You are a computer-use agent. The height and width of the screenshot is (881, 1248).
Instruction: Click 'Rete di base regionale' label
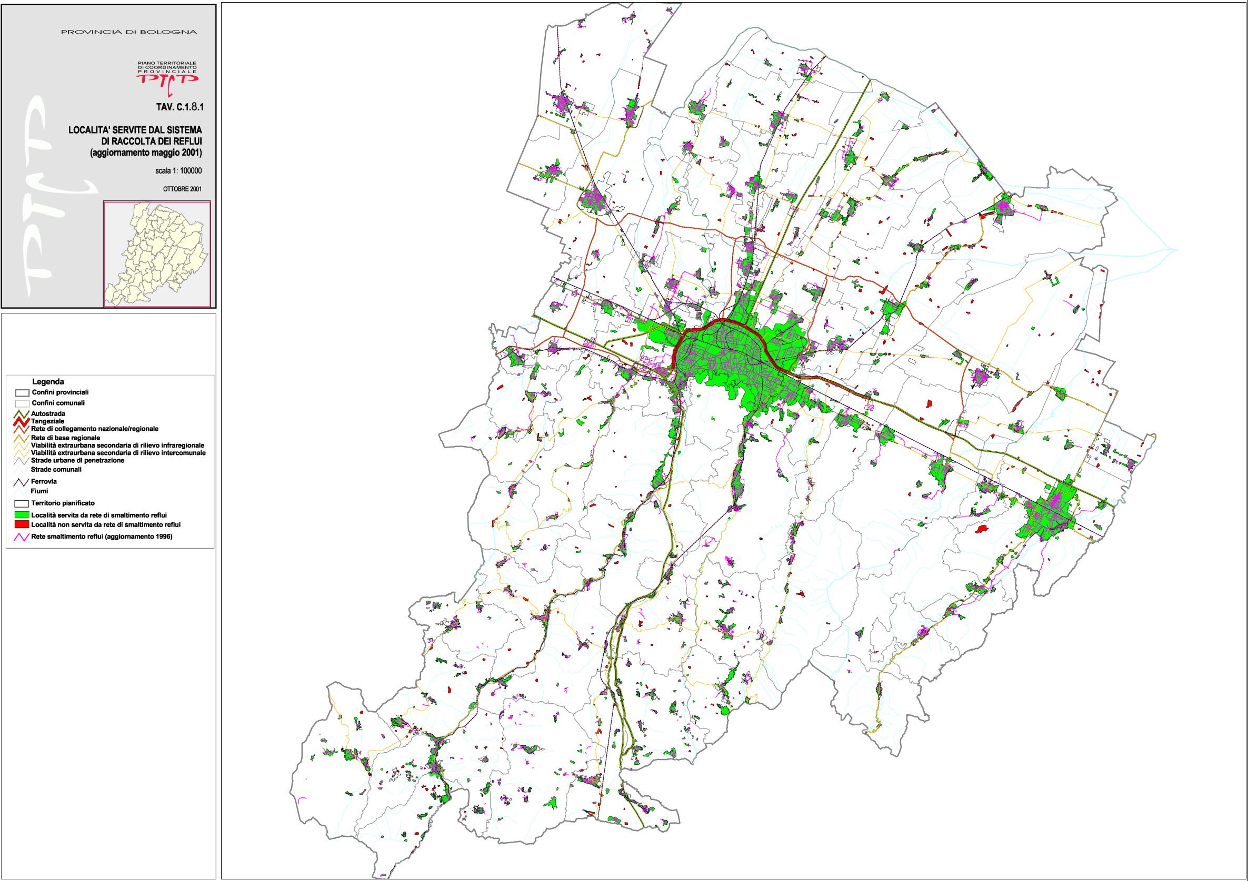[66, 437]
